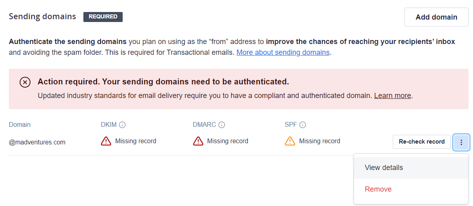Click the DMARC info tooltip icon
Image resolution: width=473 pixels, height=206 pixels.
click(222, 125)
